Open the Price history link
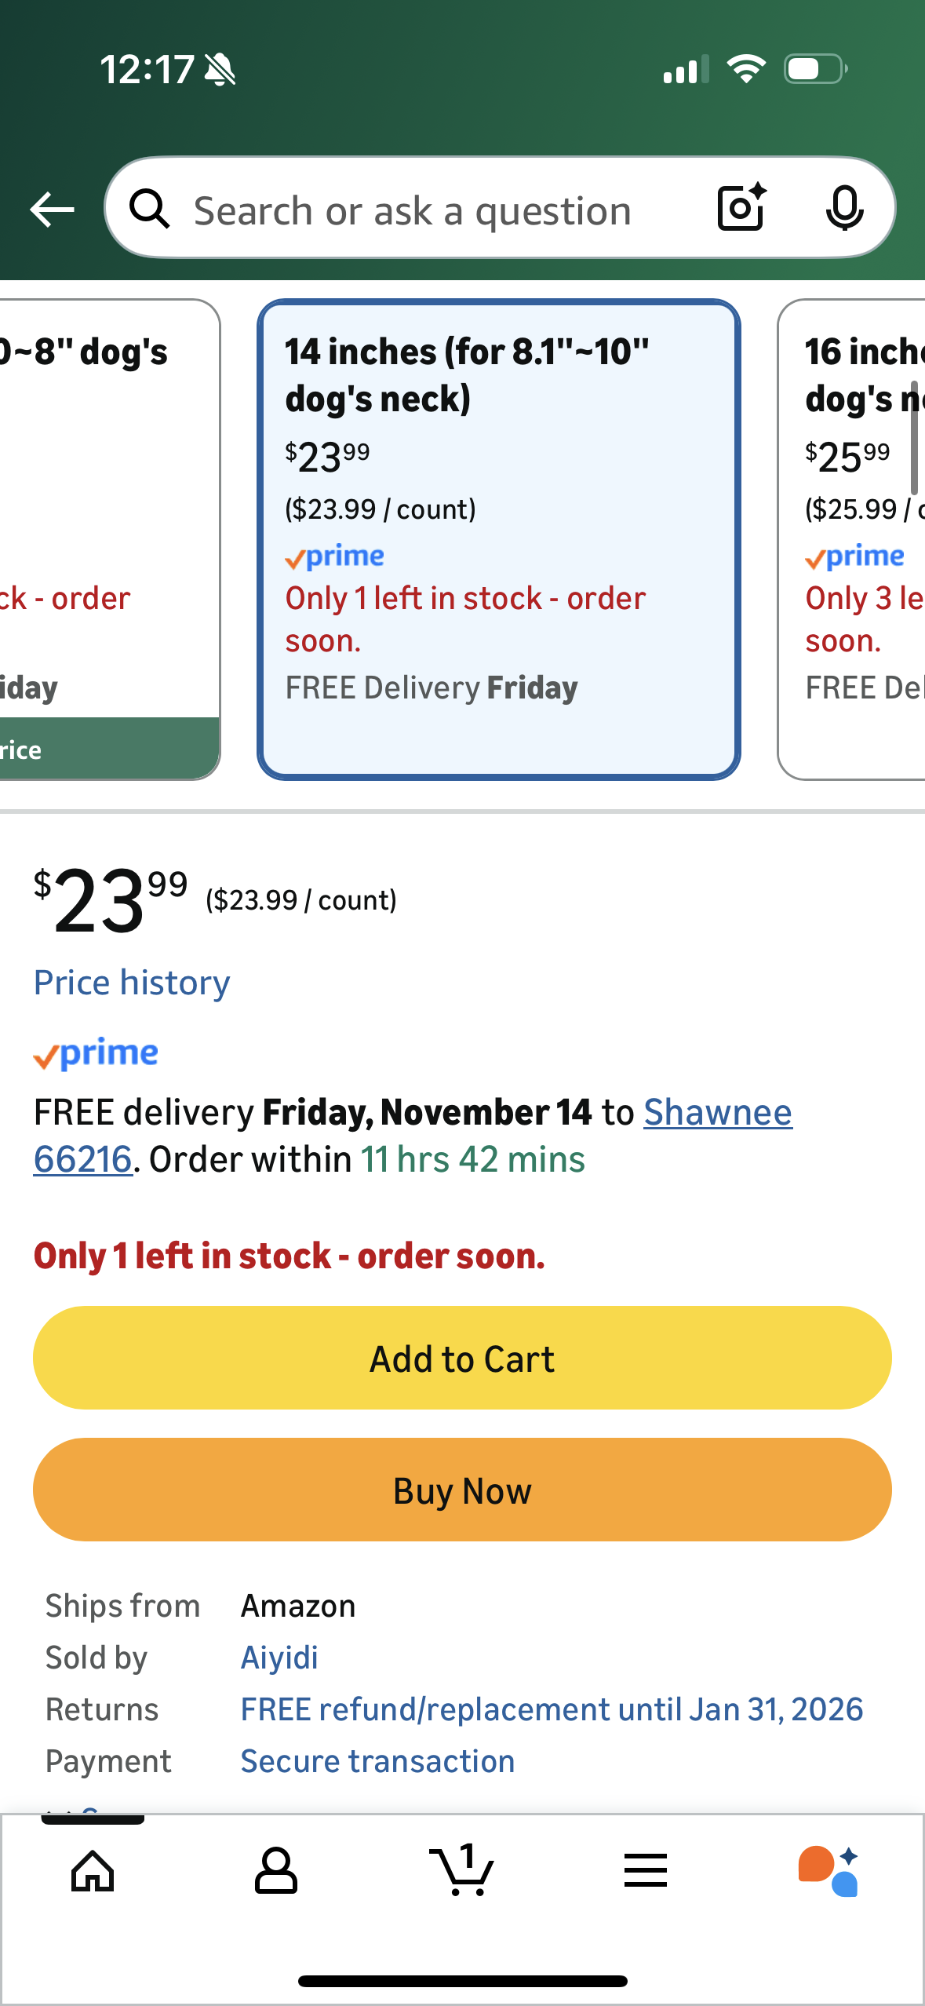Viewport: 925px width, 2006px height. (x=132, y=983)
